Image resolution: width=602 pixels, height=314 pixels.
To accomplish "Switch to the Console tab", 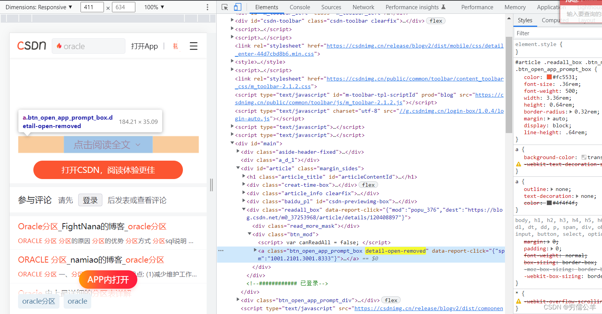I will point(300,7).
